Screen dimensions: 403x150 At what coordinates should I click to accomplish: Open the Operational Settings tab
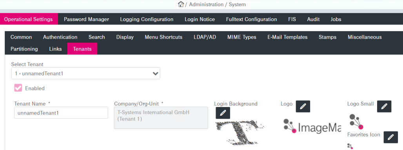[x=29, y=19]
